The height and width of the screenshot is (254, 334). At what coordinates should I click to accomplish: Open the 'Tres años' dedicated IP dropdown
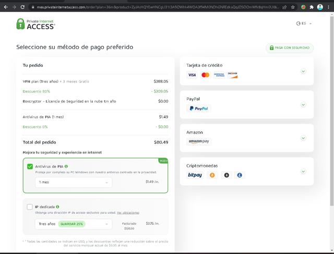74,224
